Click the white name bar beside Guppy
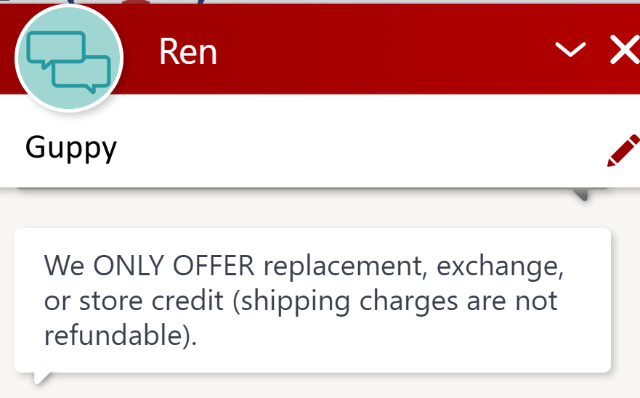640x398 pixels. coord(359,149)
